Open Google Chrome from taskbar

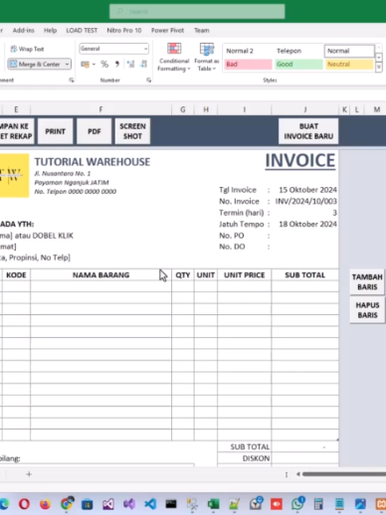pyautogui.click(x=67, y=504)
